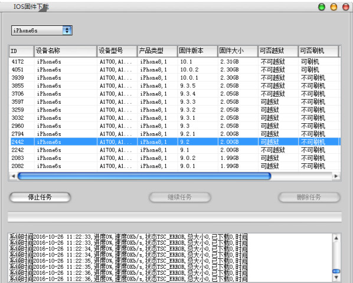Viewport: 353px width, 283px height.
Task: Click the log panel's vertical scrollbar thumb
Action: pyautogui.click(x=336, y=271)
